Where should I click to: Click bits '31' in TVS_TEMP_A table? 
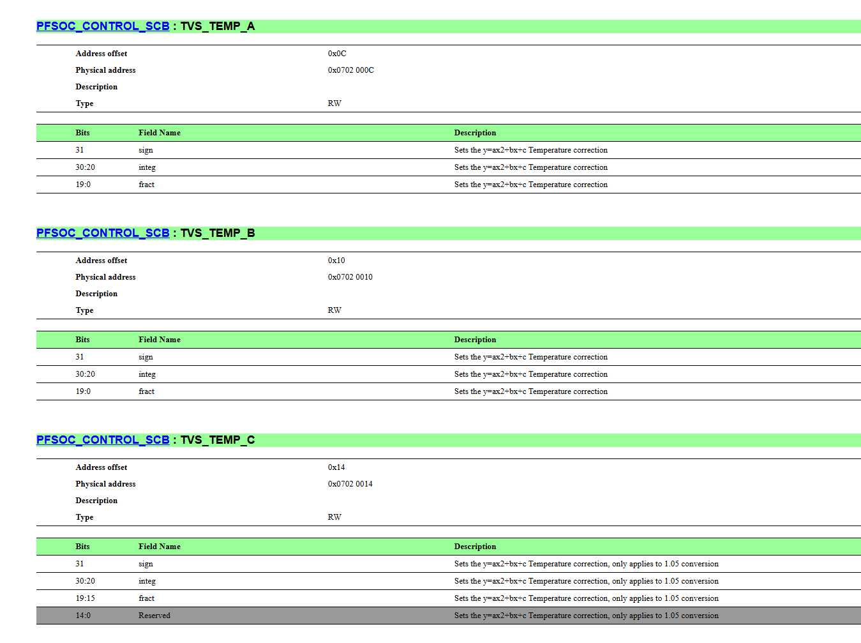click(x=79, y=150)
